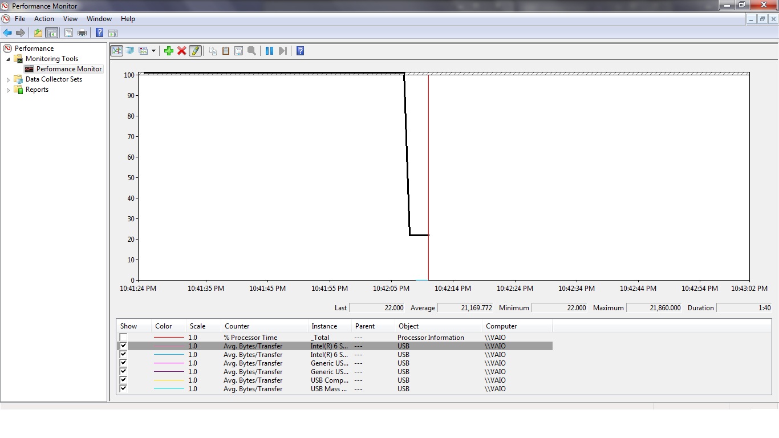Toggle the Highlight pencil tool
The height and width of the screenshot is (438, 779).
pos(195,51)
